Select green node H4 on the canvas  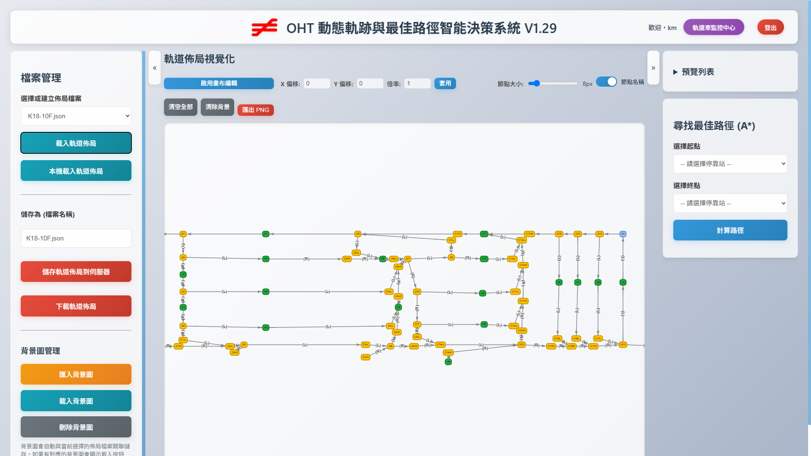point(266,292)
